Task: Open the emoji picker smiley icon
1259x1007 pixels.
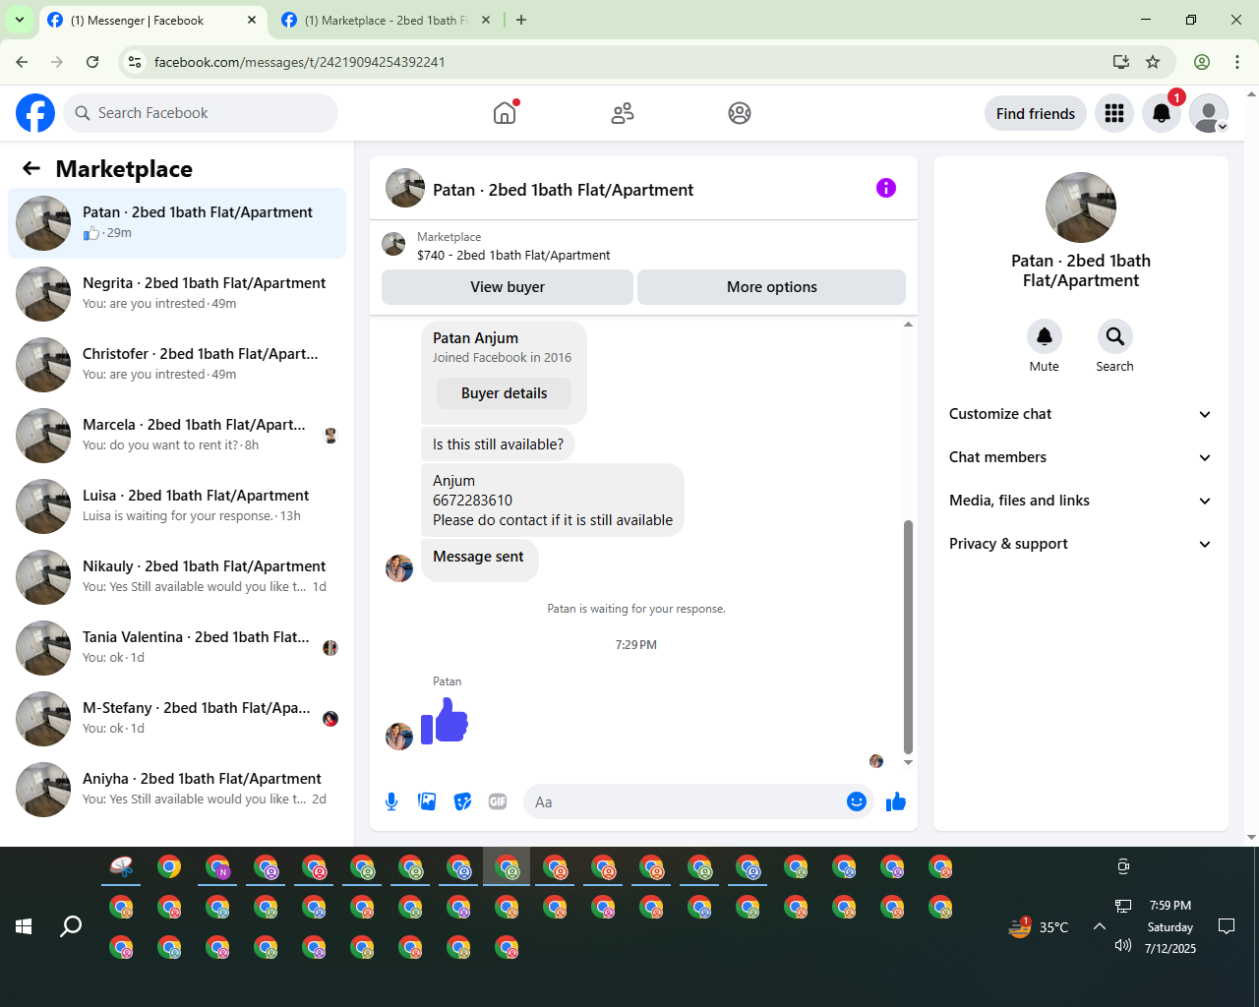Action: (x=857, y=801)
